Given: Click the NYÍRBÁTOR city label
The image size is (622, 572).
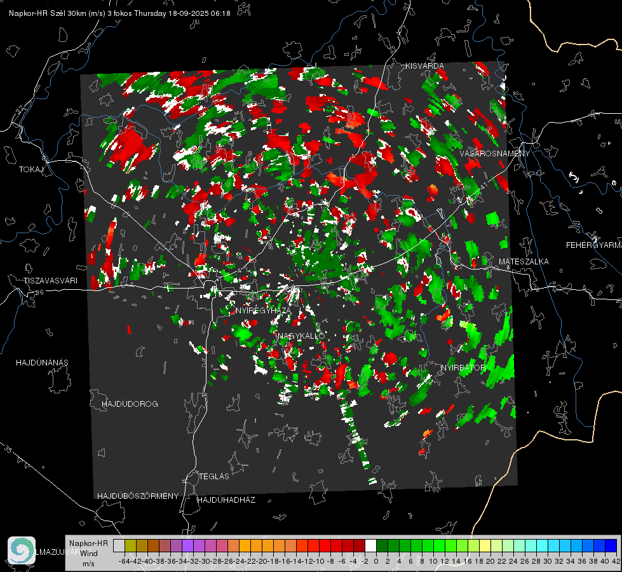Looking at the screenshot, I should click(463, 368).
